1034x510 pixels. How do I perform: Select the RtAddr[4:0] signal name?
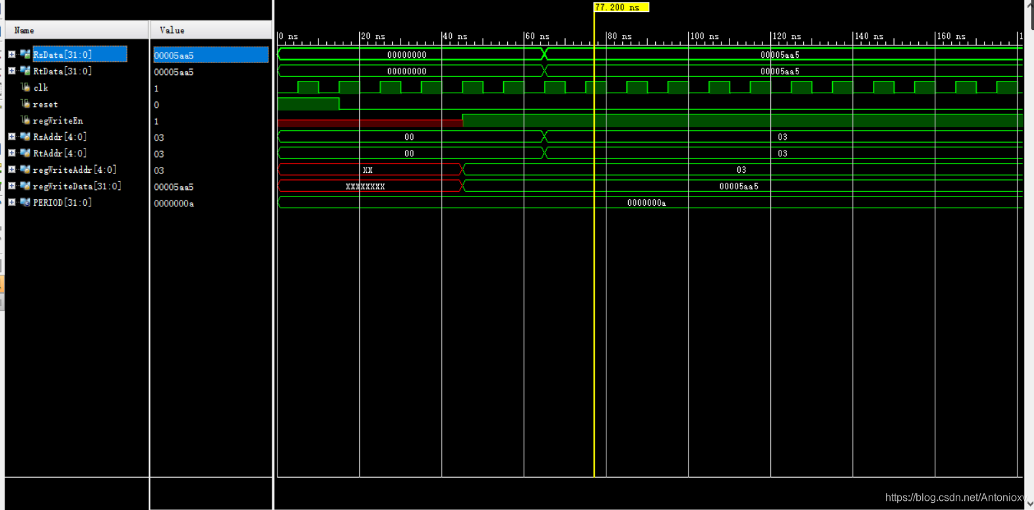[60, 153]
